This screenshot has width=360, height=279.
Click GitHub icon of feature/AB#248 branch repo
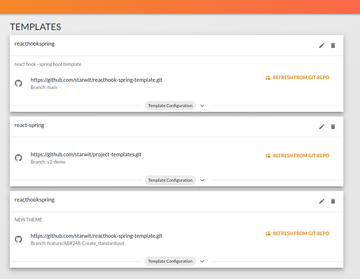pyautogui.click(x=18, y=239)
